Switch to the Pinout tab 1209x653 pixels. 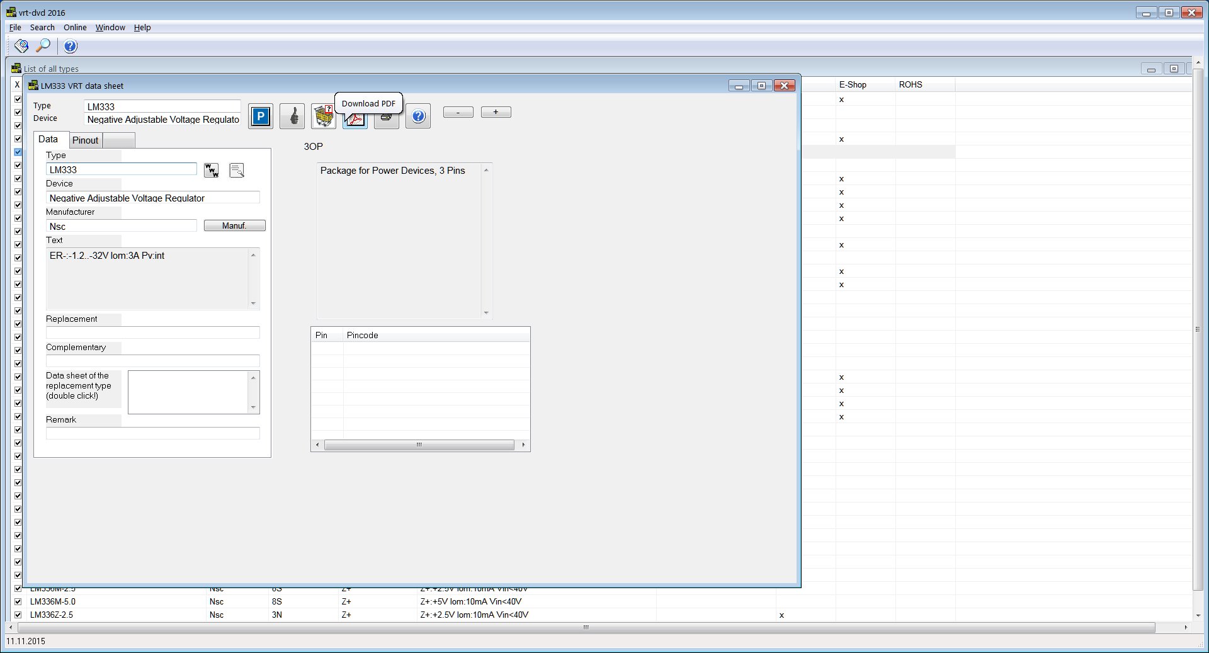coord(85,140)
